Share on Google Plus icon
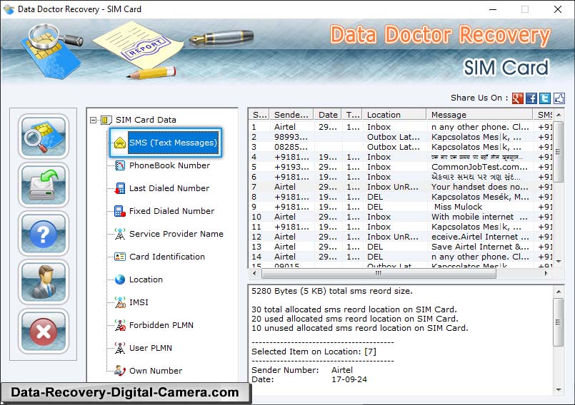 pyautogui.click(x=517, y=98)
